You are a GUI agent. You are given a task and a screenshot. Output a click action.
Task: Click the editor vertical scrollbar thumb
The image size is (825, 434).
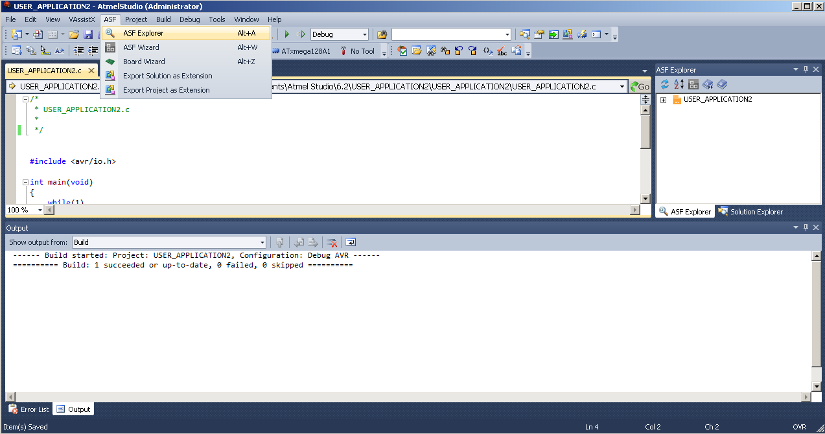[645, 132]
